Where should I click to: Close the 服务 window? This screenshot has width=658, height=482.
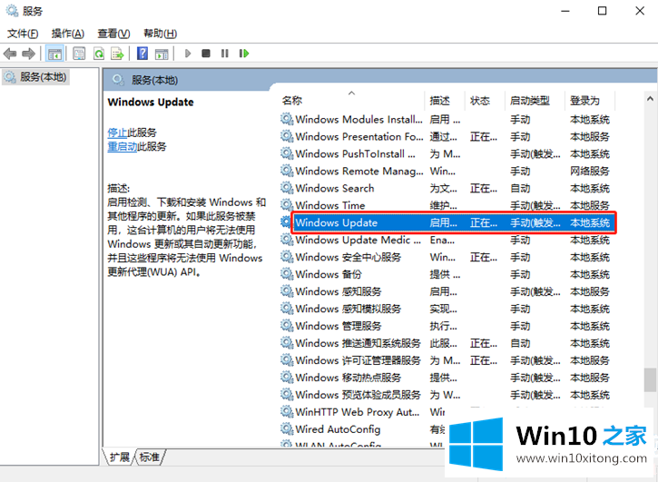(x=640, y=11)
